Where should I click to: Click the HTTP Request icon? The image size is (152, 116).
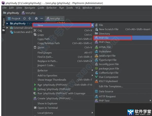[x=96, y=96]
